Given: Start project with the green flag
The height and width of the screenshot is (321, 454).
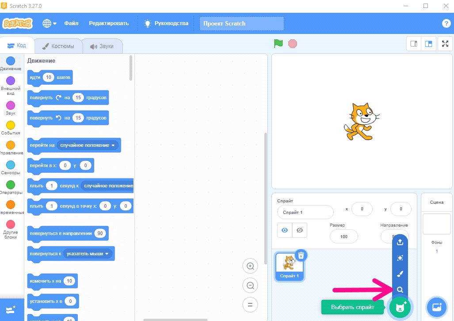Looking at the screenshot, I should point(278,44).
